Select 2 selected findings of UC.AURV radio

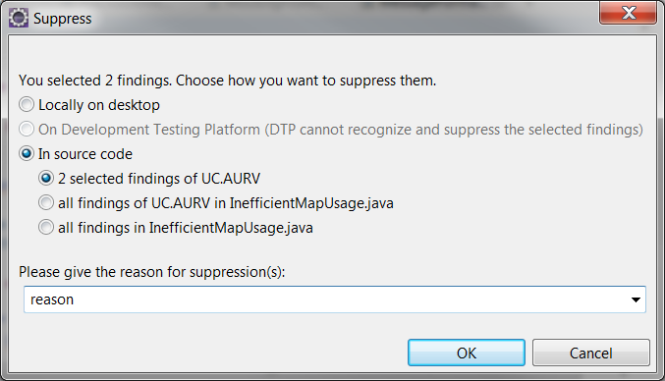click(x=46, y=179)
